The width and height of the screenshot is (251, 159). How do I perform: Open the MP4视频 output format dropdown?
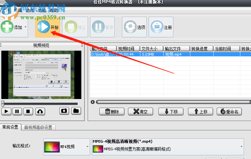pos(66,147)
